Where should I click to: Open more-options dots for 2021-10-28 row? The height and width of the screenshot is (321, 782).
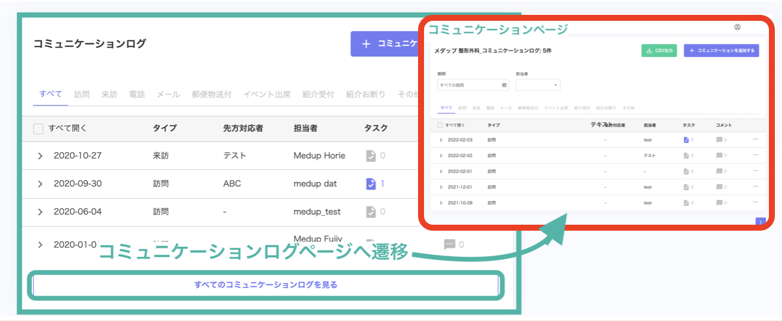tap(755, 202)
